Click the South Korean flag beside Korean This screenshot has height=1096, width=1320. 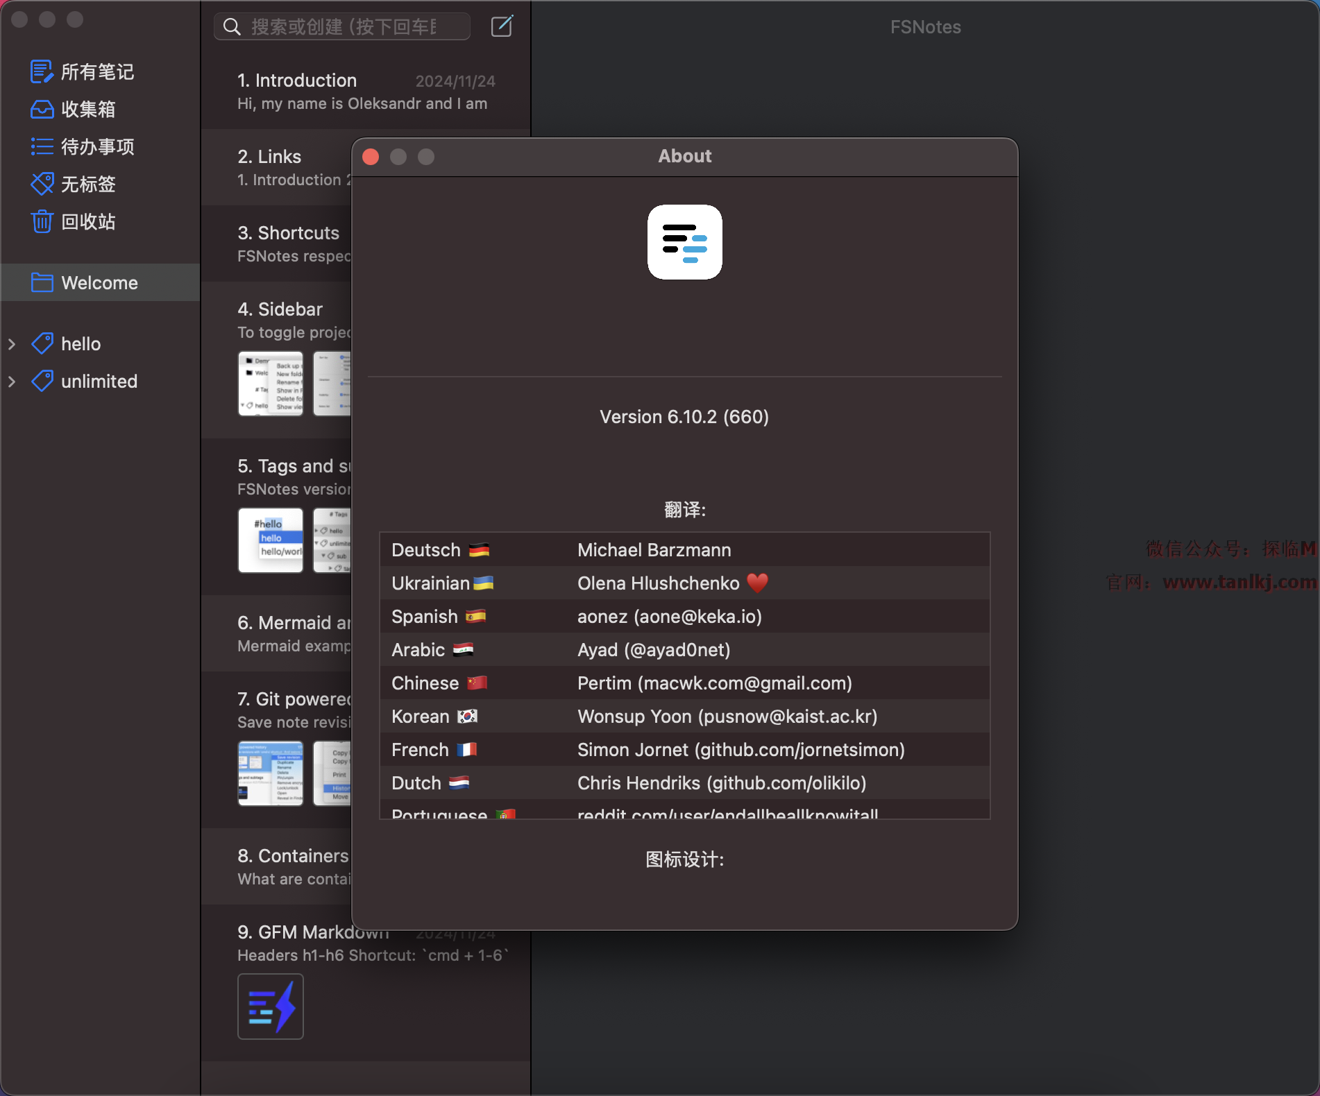(x=467, y=717)
